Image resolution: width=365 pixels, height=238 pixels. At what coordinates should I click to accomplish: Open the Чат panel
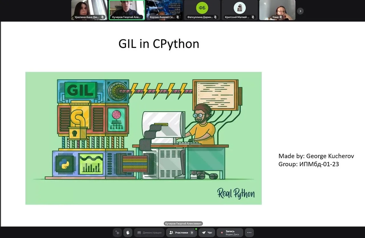[x=207, y=233]
